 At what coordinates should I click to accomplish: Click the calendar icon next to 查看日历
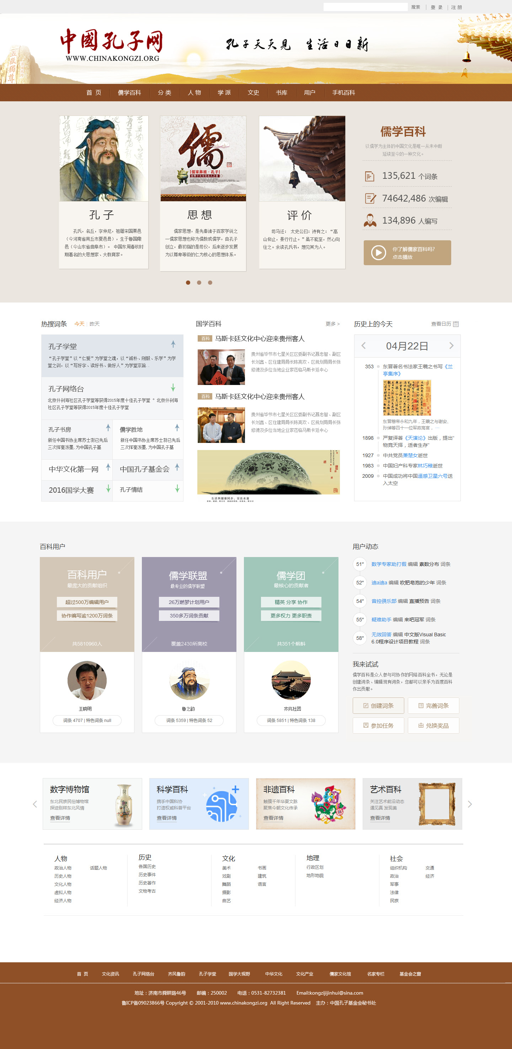(456, 324)
